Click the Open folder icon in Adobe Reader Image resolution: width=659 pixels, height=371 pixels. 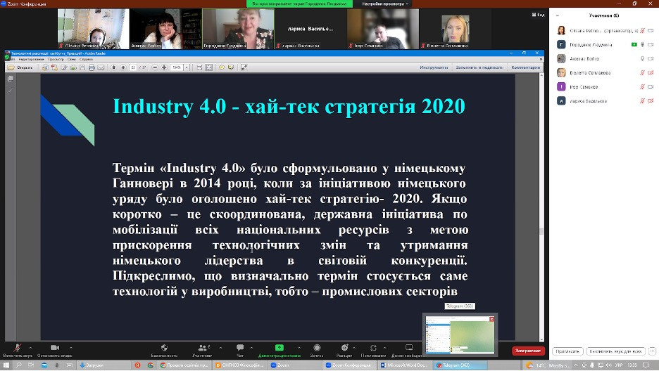(11, 67)
